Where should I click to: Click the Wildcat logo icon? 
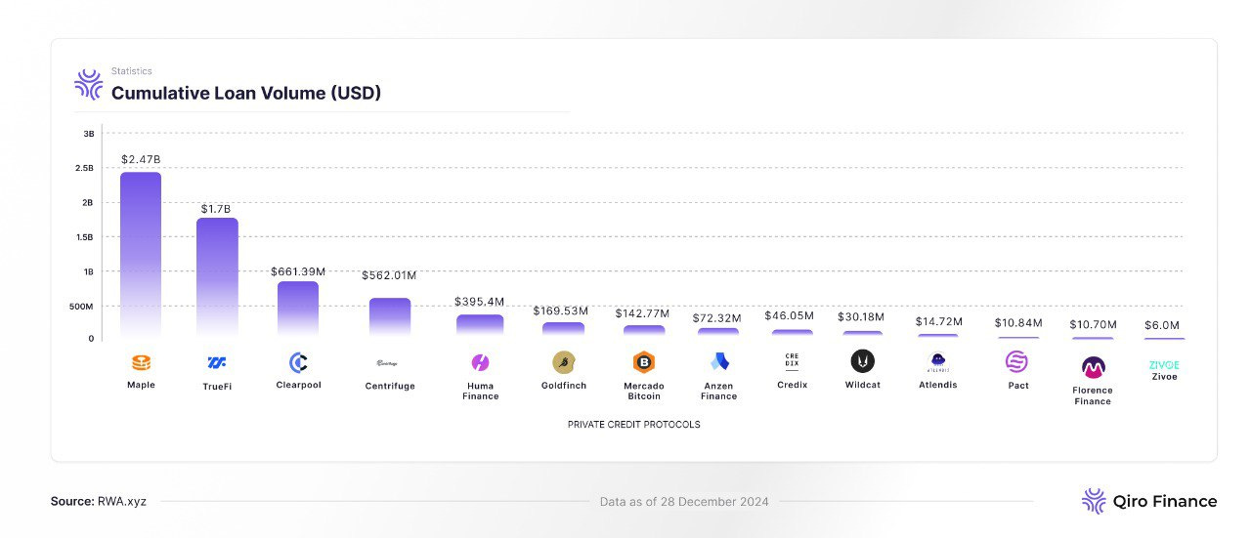[862, 362]
